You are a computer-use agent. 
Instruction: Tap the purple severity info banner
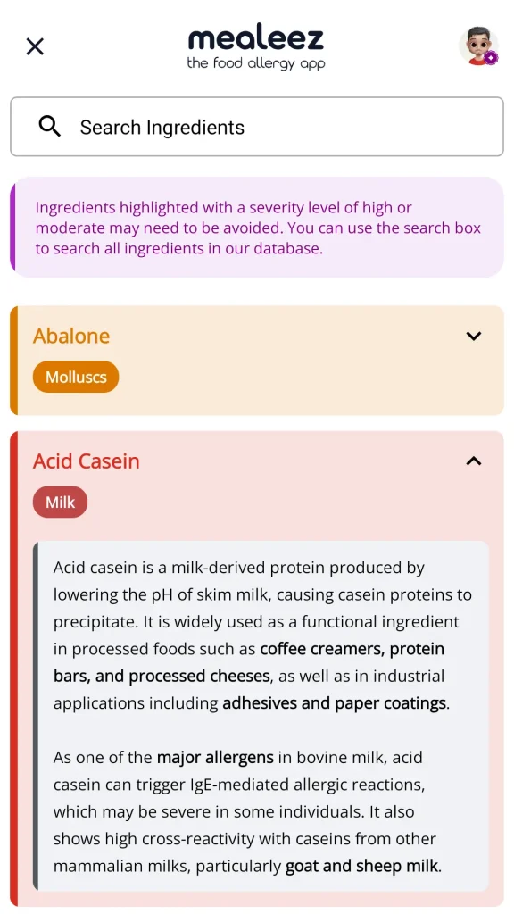pyautogui.click(x=257, y=228)
